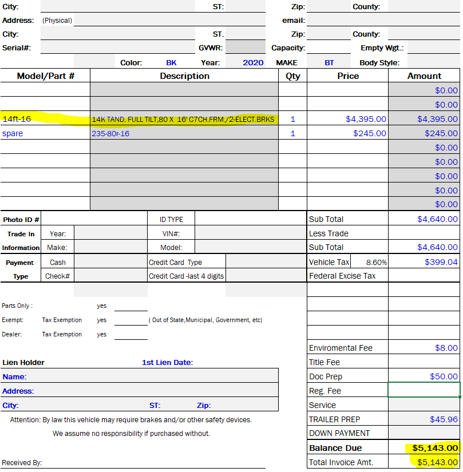Click the Photo ID # entry field
This screenshot has height=472, width=463.
click(94, 219)
